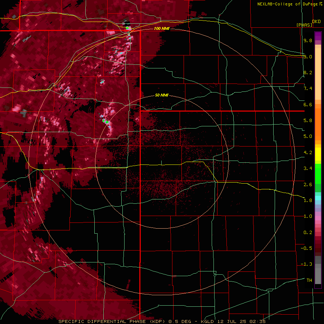Click the [PHAS] units label

304,25
